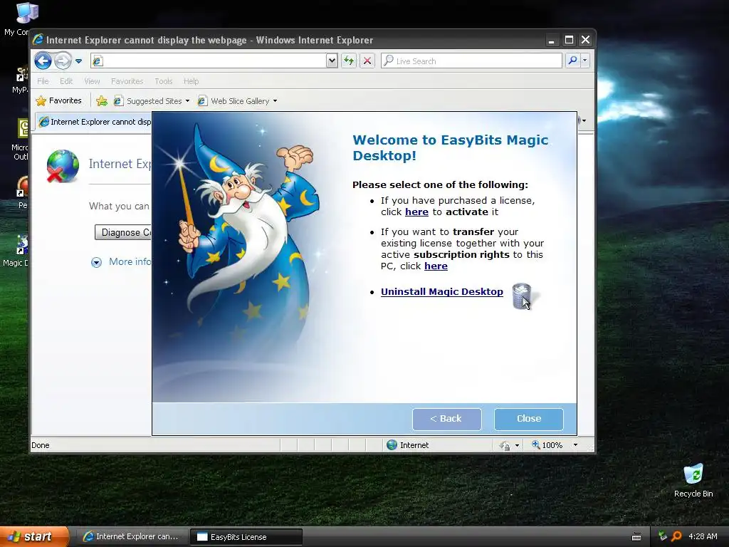The image size is (729, 547).
Task: Switch to EasyBits License taskbar button
Action: pos(246,537)
